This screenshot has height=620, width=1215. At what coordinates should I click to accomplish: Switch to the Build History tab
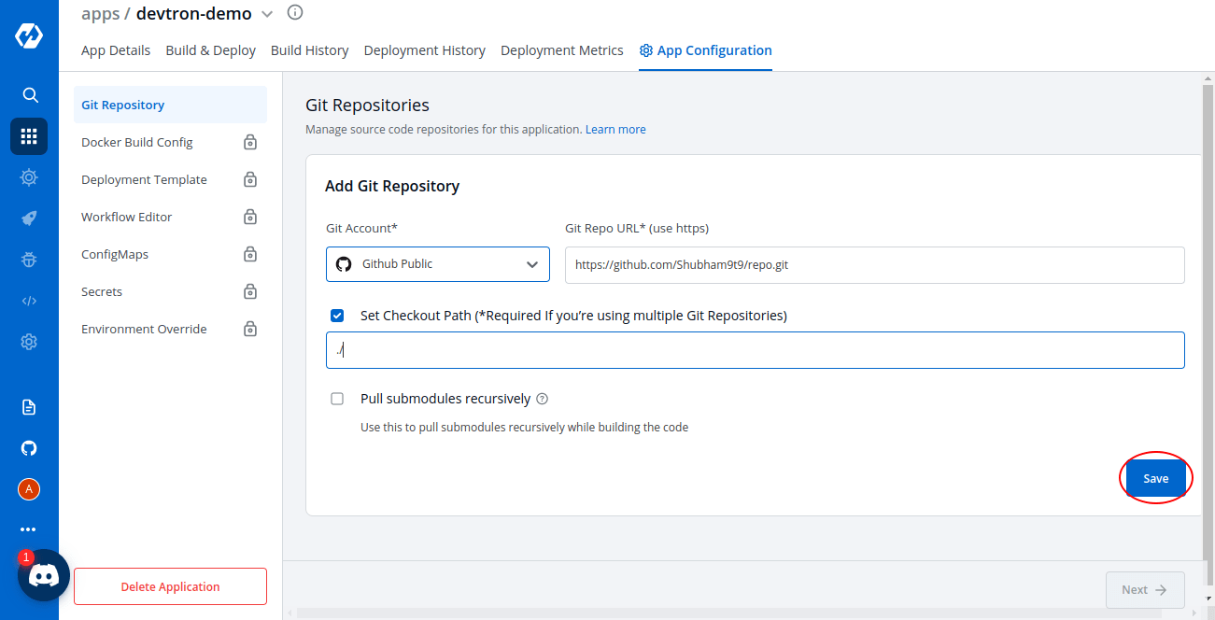[x=309, y=50]
